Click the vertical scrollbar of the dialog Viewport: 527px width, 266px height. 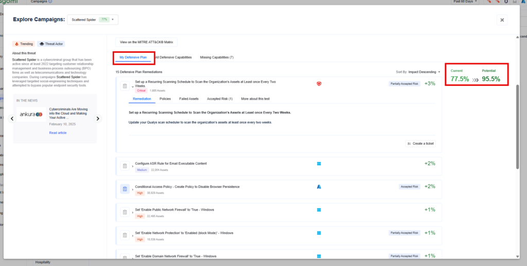click(x=518, y=127)
